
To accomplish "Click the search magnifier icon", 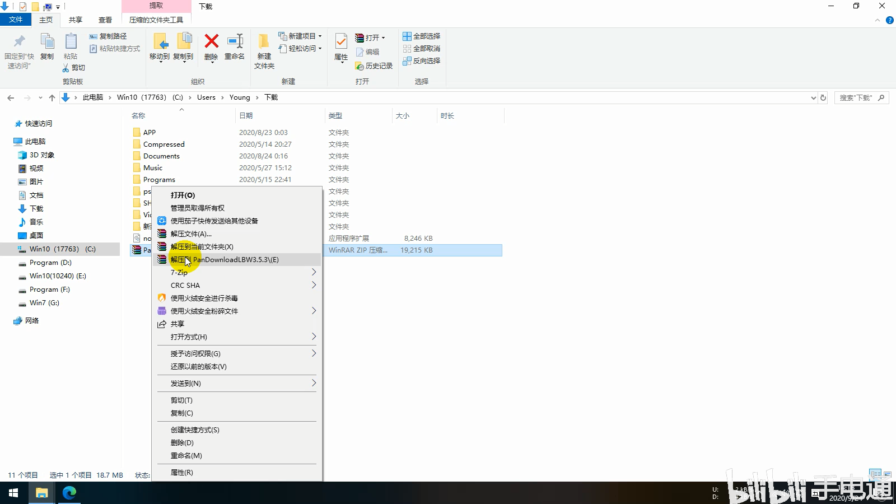I will pos(881,97).
